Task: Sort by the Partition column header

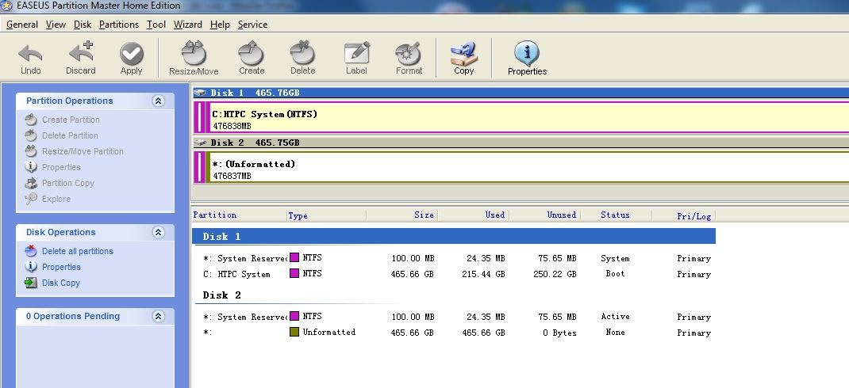Action: [240, 215]
